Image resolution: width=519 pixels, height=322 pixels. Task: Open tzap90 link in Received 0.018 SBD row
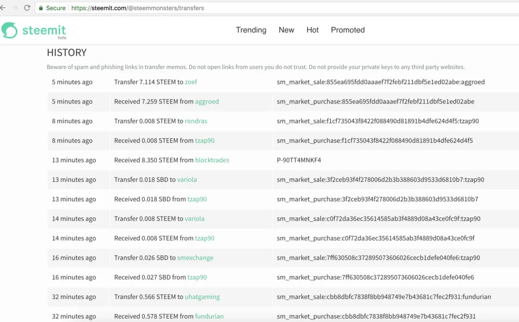pyautogui.click(x=197, y=199)
